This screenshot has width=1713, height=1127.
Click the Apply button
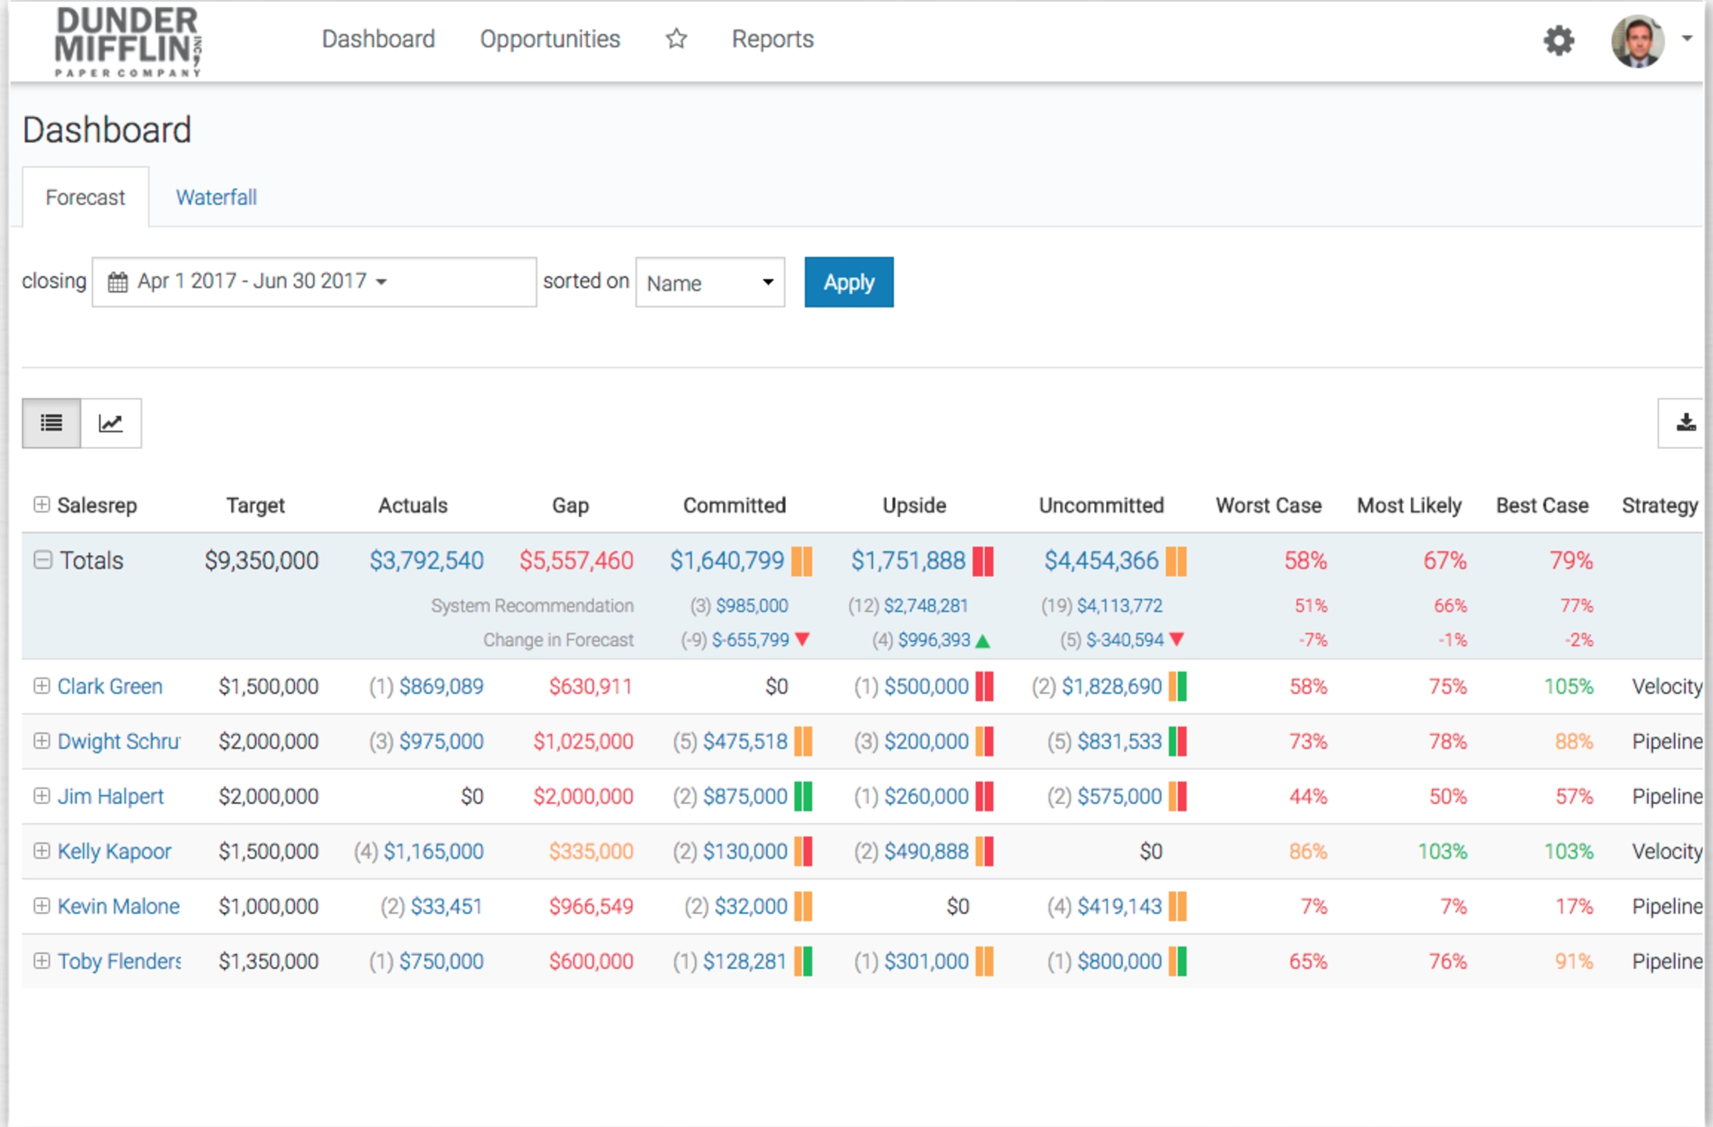[x=851, y=282]
